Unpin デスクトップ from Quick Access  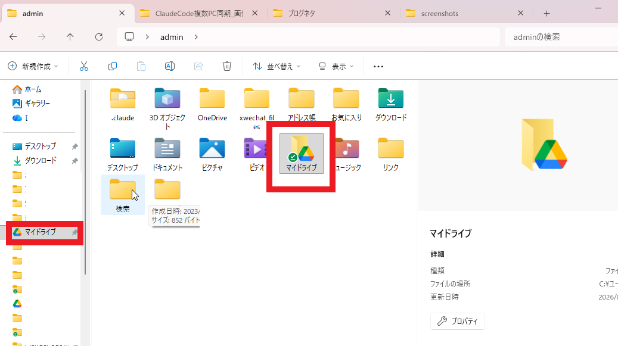pyautogui.click(x=74, y=146)
